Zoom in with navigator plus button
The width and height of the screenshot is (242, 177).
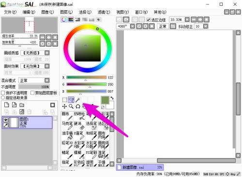point(49,37)
